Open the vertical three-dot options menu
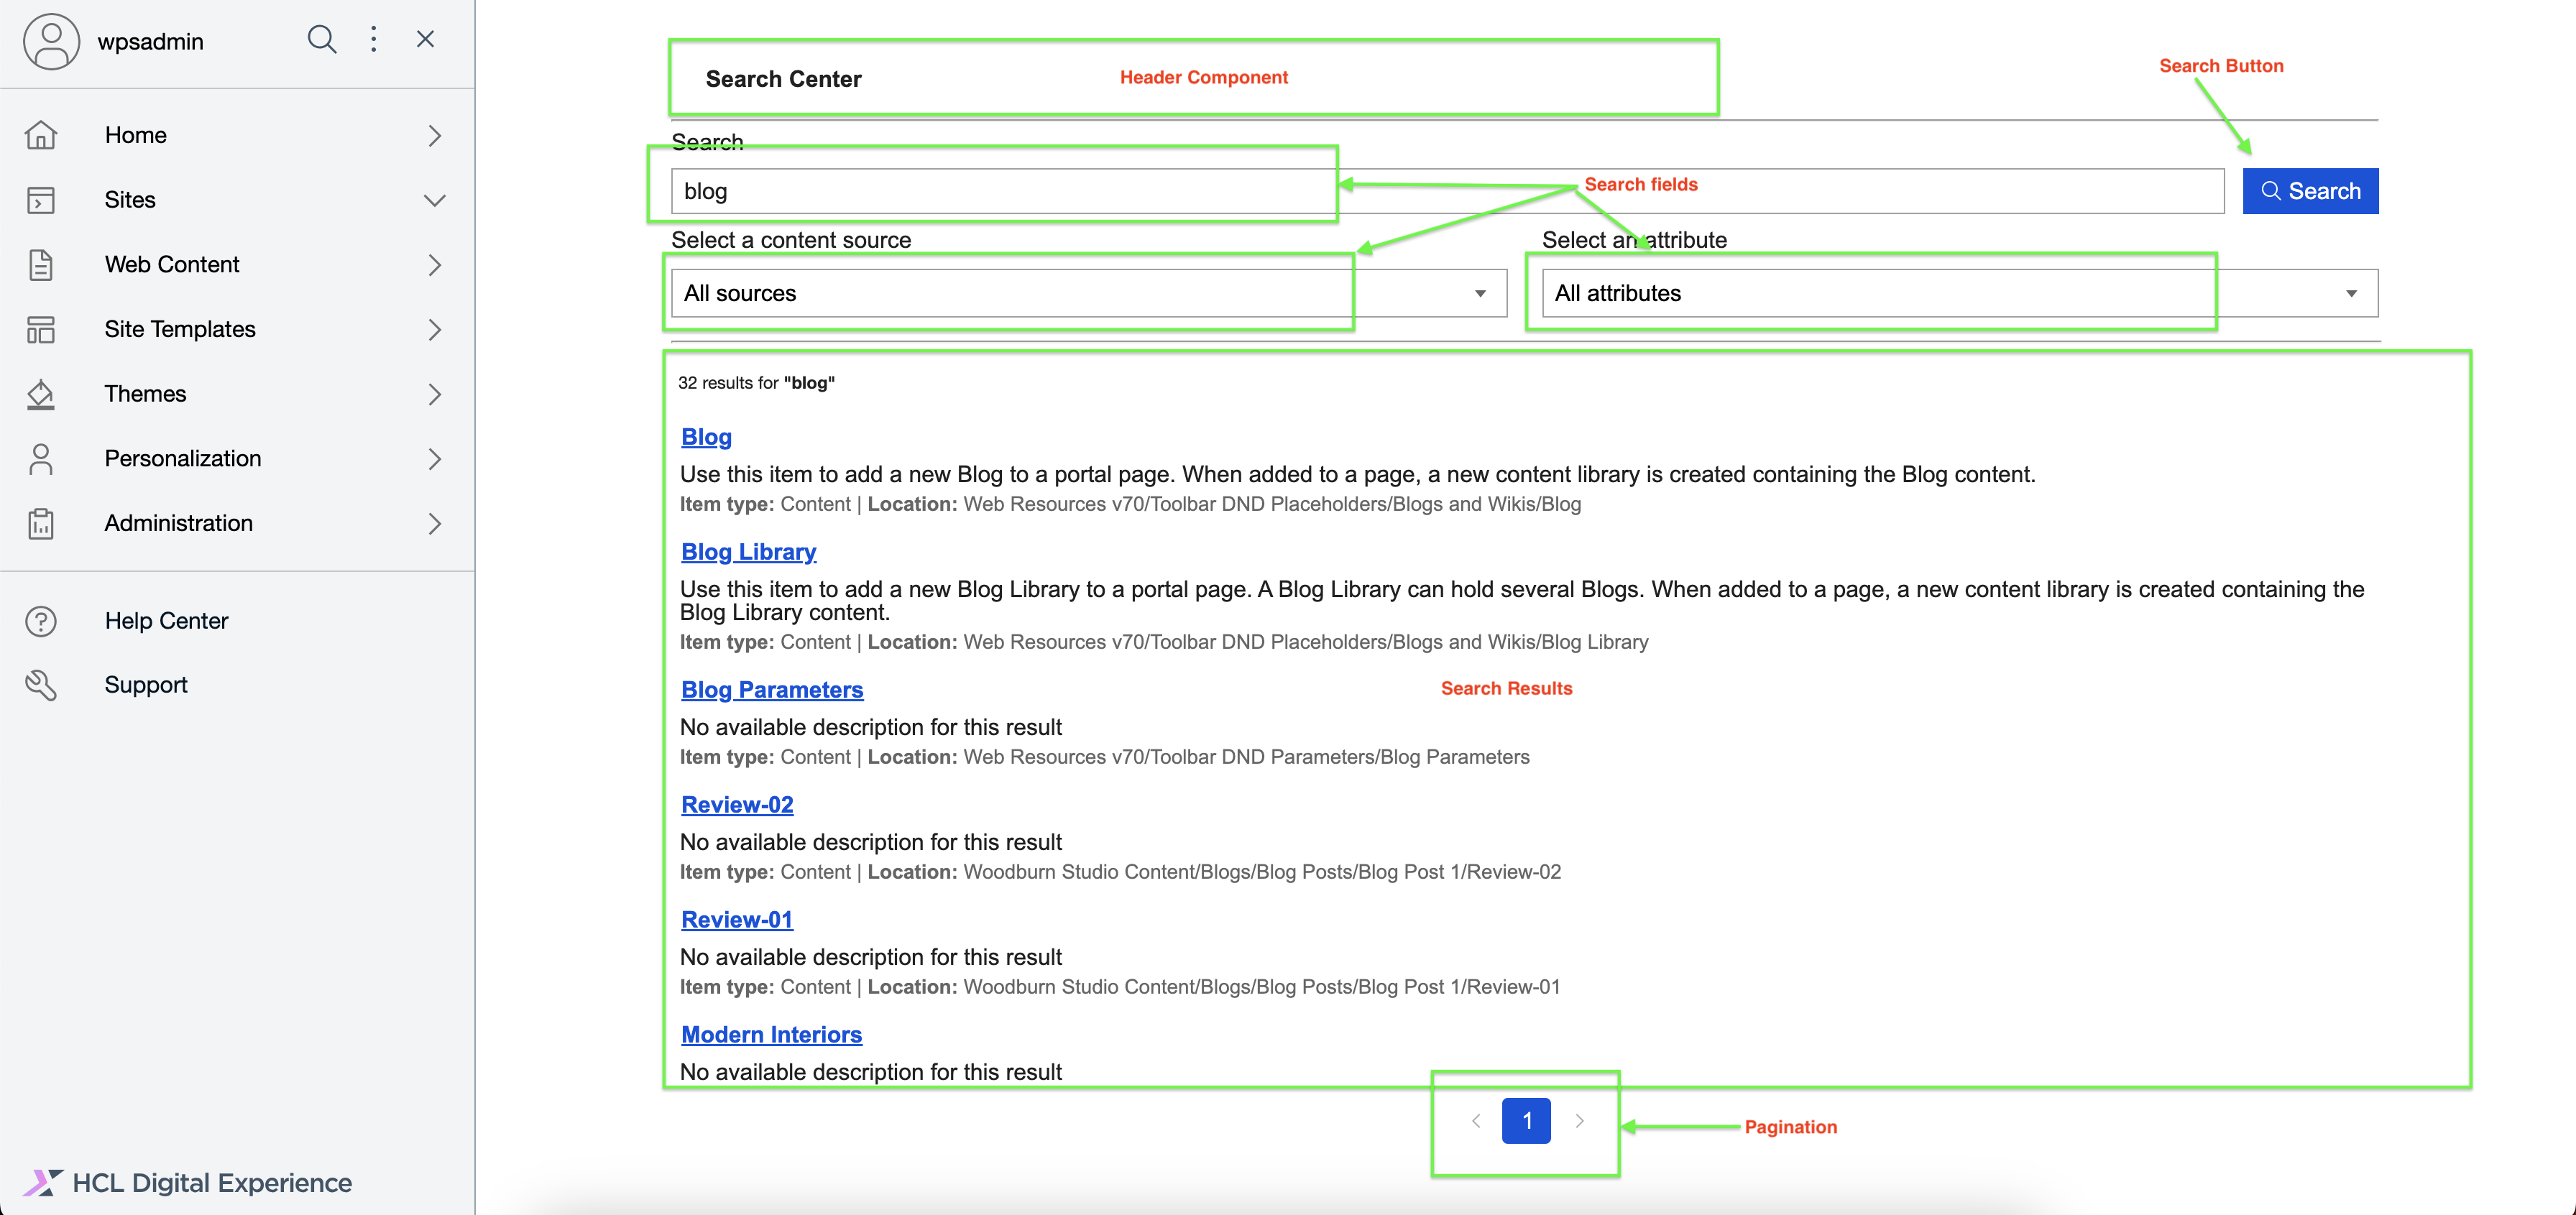The height and width of the screenshot is (1215, 2576). tap(374, 40)
